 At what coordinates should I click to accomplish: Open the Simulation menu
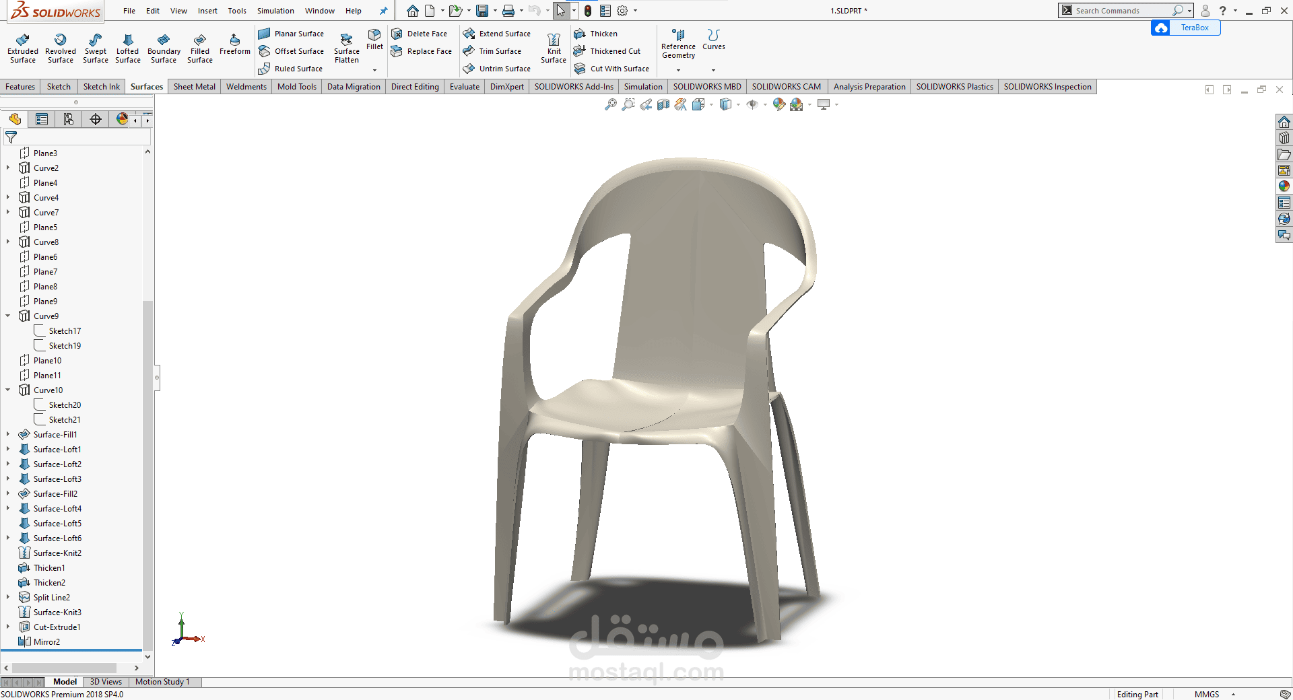pyautogui.click(x=275, y=11)
